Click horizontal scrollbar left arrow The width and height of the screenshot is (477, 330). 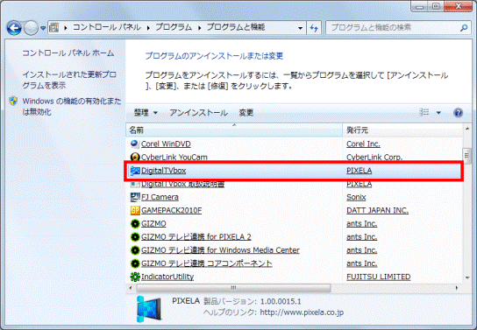[131, 288]
